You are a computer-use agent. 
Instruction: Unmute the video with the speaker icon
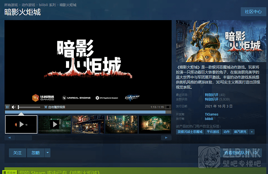[x=14, y=107]
